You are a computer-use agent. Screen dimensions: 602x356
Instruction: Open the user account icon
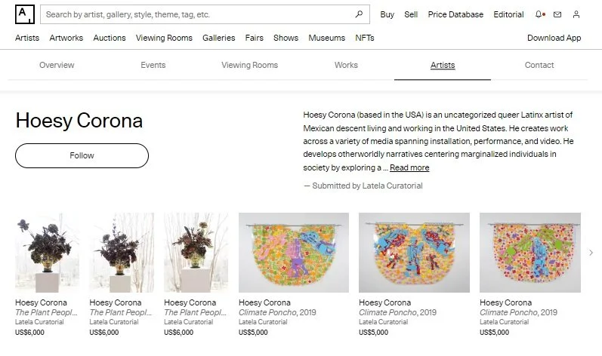tap(576, 14)
